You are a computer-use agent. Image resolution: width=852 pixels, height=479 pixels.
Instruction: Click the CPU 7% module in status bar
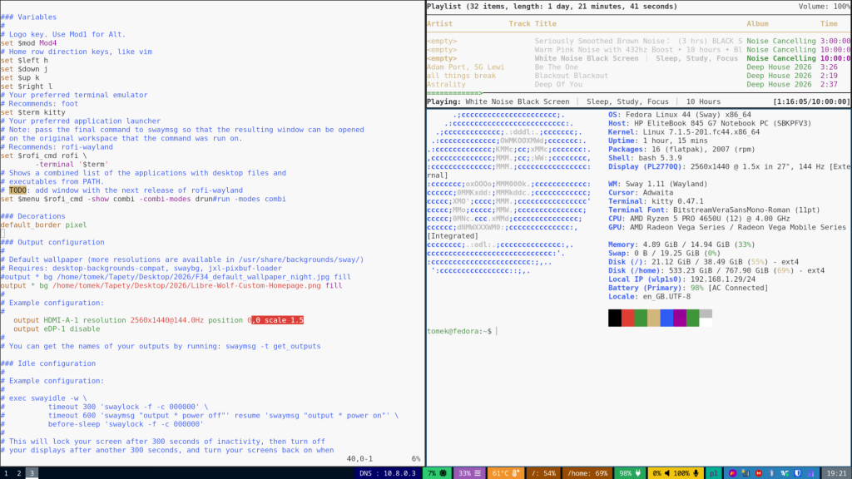[437, 473]
